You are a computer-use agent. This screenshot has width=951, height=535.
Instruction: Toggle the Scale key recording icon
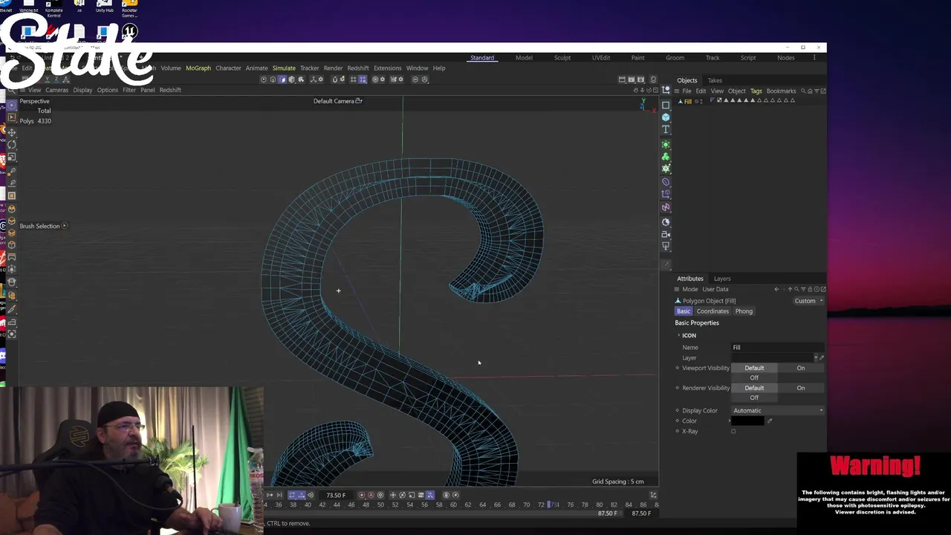point(412,495)
